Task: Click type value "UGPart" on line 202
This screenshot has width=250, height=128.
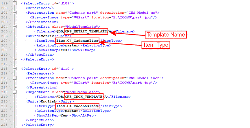Action: [80, 17]
